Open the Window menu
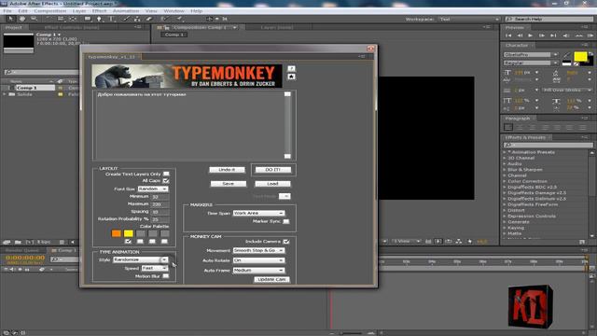 click(x=174, y=11)
